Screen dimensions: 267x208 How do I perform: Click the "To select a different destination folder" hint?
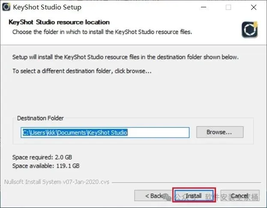(82, 71)
